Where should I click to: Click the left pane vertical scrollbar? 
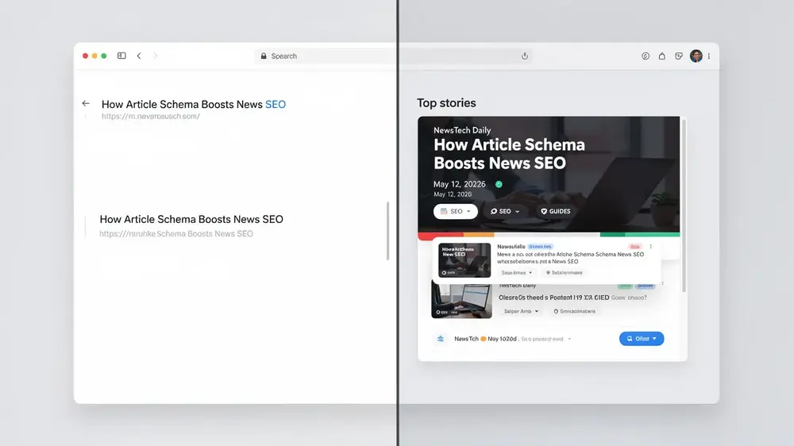tap(388, 231)
